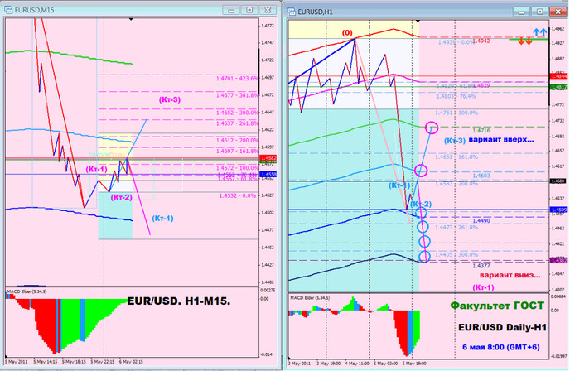570x371 pixels.
Task: Click the '4 May 11:00' time axis label
Action: click(x=357, y=364)
